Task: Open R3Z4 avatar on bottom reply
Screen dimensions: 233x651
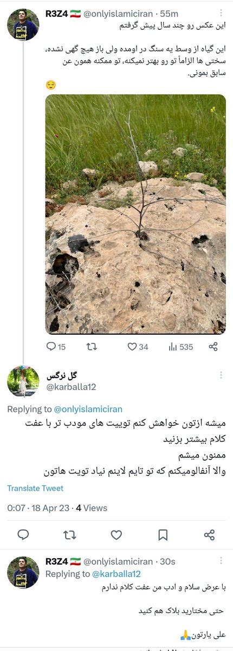Action: pyautogui.click(x=23, y=572)
